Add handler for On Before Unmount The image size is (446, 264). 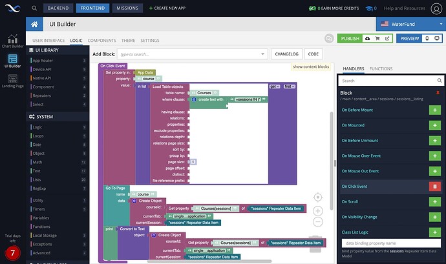435,141
